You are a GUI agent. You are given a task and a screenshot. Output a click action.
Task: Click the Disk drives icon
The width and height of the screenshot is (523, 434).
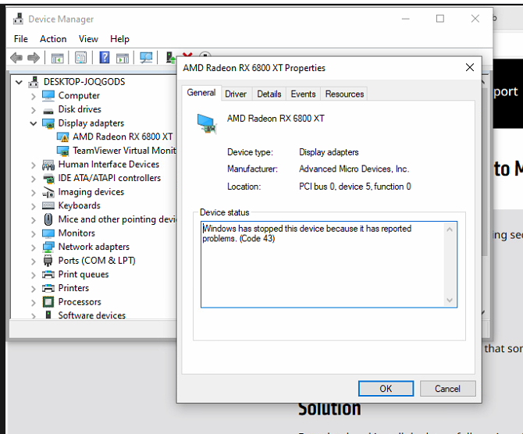[48, 110]
